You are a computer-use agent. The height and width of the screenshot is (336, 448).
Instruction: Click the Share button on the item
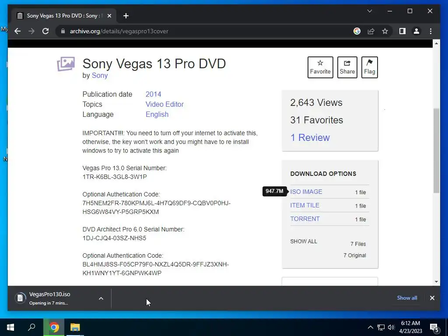(x=347, y=67)
